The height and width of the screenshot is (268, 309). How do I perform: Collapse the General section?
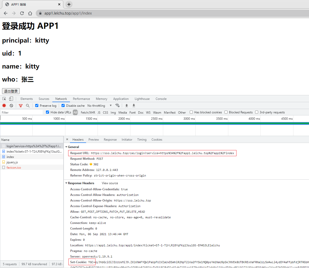[66, 147]
